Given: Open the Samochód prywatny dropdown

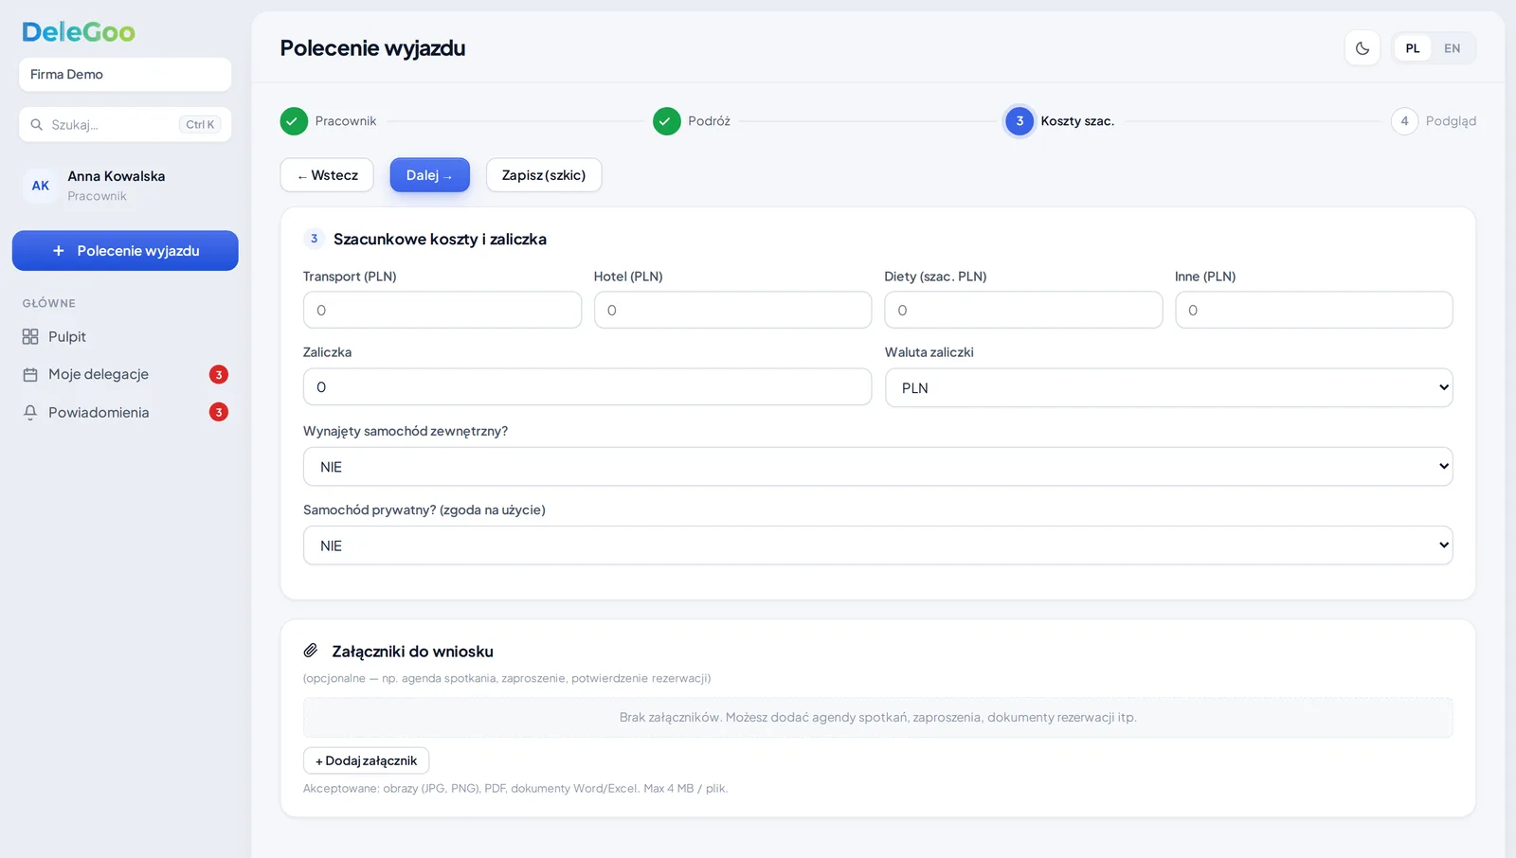Looking at the screenshot, I should 878,545.
